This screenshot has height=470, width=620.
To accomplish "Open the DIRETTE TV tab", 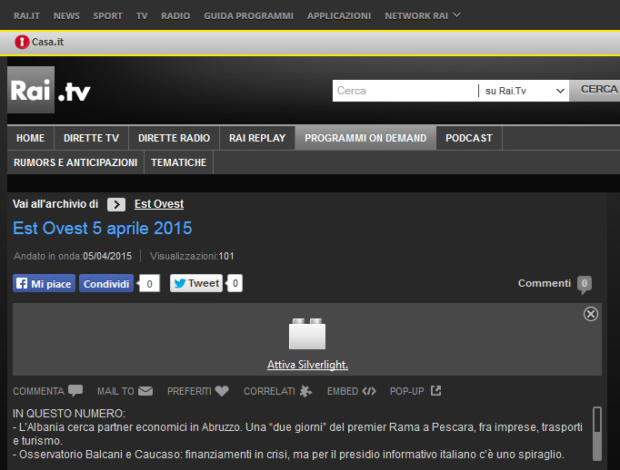I will click(x=91, y=138).
